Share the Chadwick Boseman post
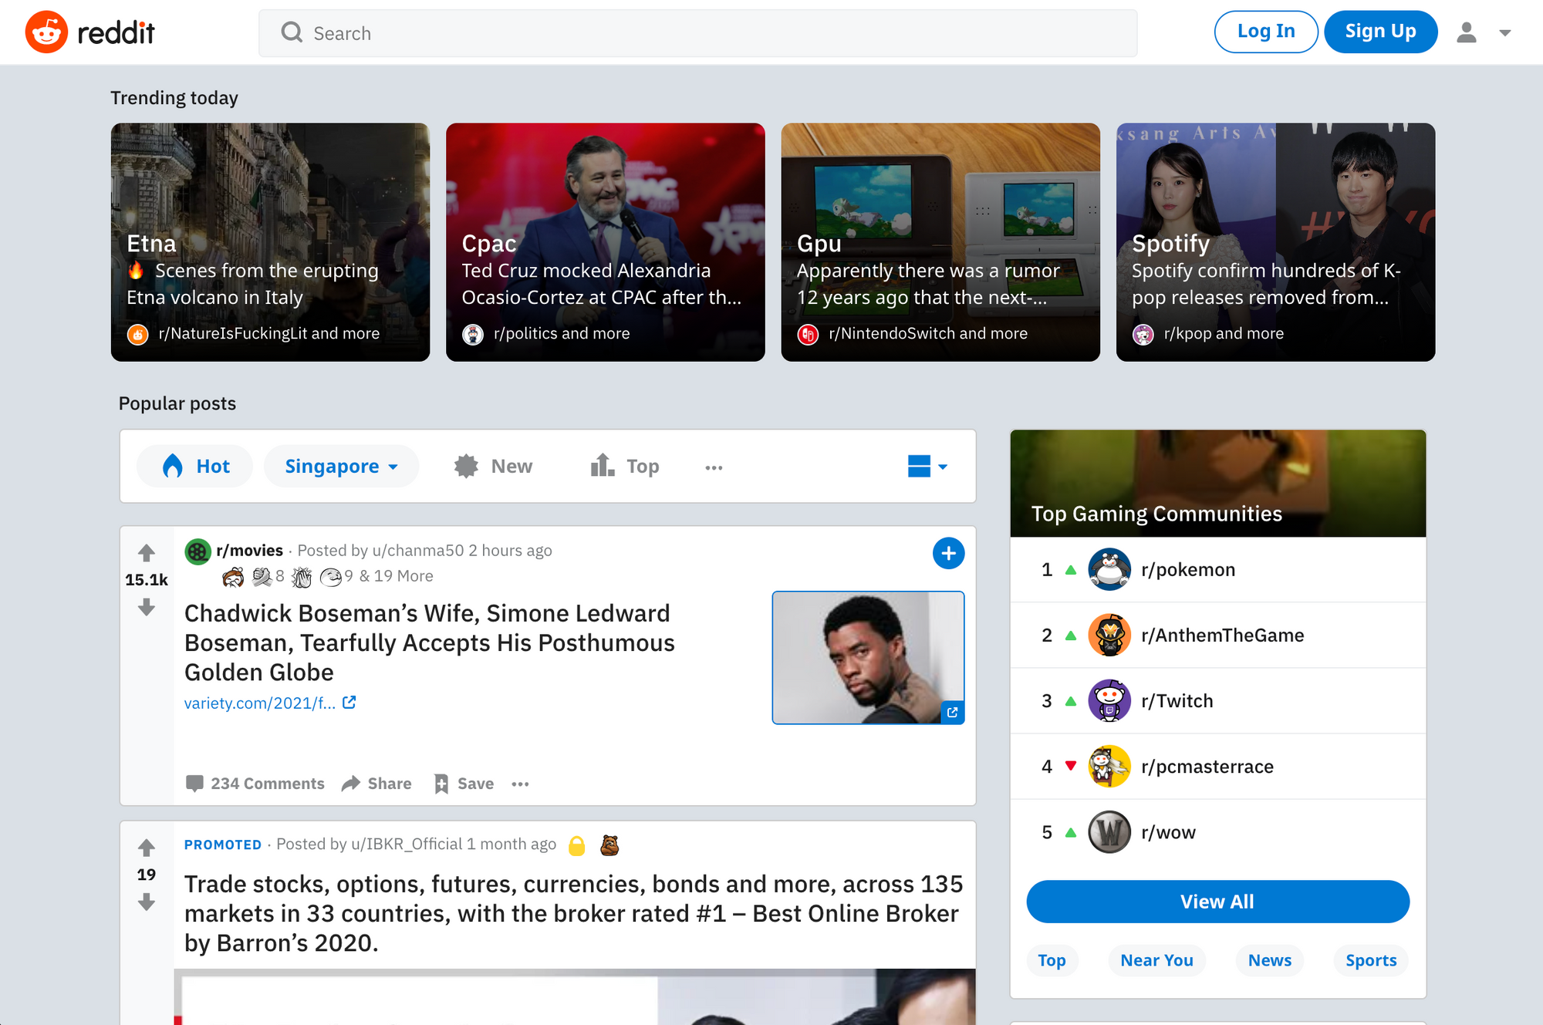 376,784
